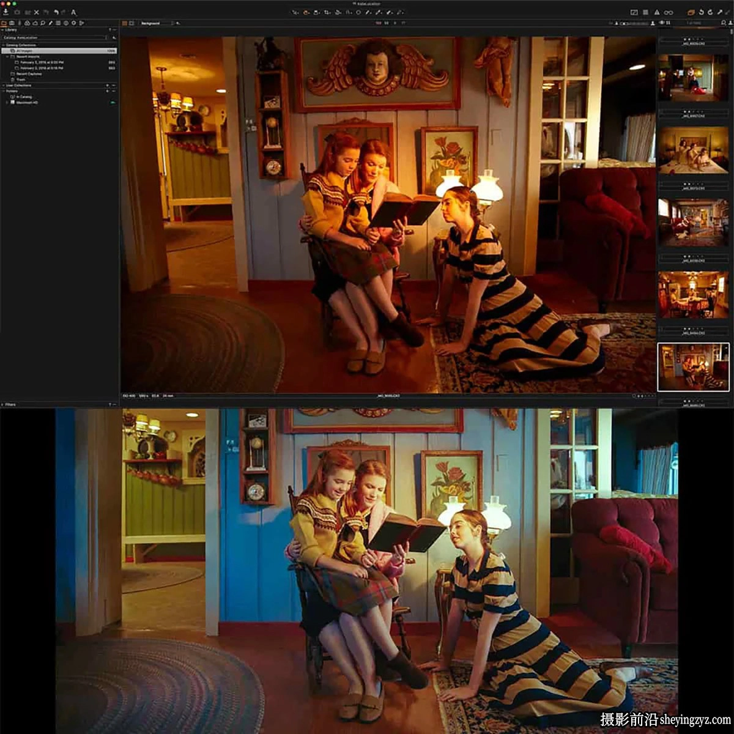Viewport: 734px width, 734px height.
Task: Select the first February import row
Action: (x=65, y=62)
